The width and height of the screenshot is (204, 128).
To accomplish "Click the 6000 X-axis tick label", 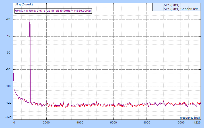I will 113,123.
